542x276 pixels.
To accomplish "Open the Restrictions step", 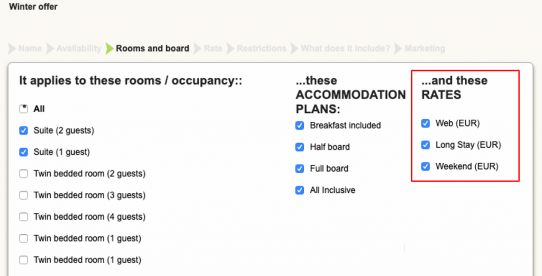I will (261, 49).
